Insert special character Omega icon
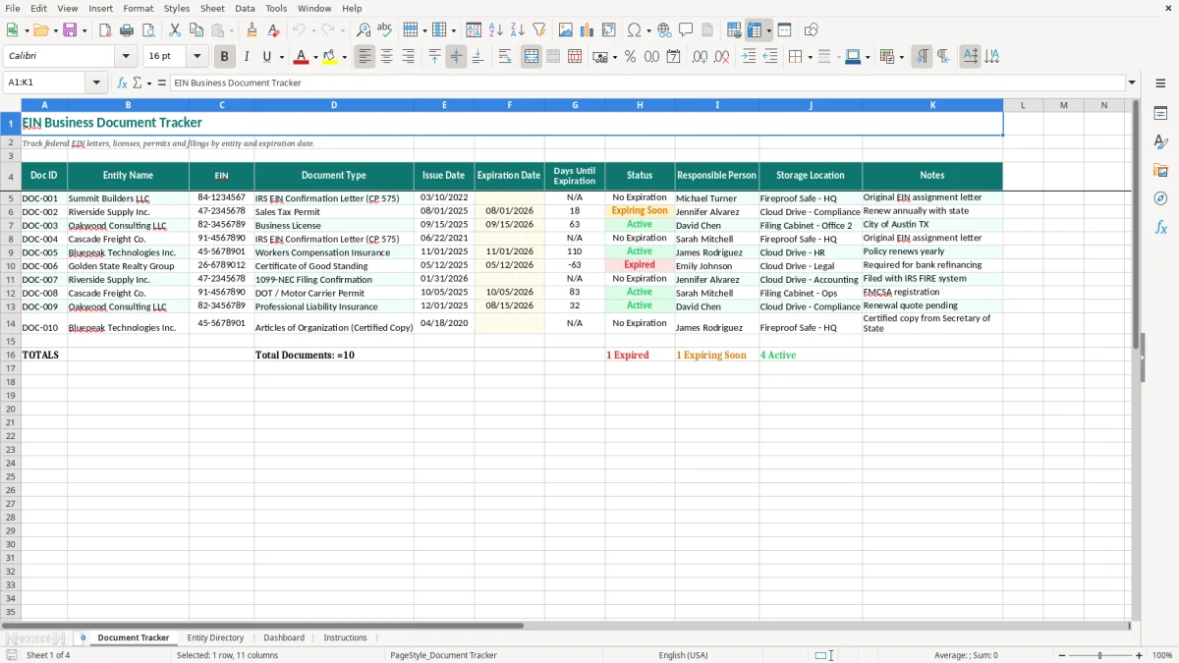Viewport: 1179px width, 663px height. [x=635, y=30]
